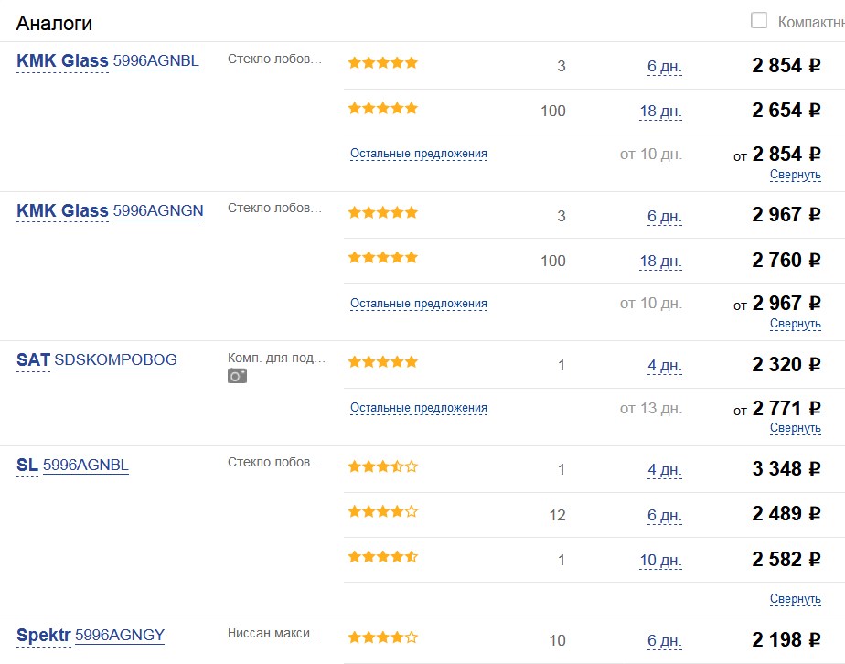Click 18 дн. delivery for 2 654 ₽ offer
The image size is (845, 664).
click(660, 112)
